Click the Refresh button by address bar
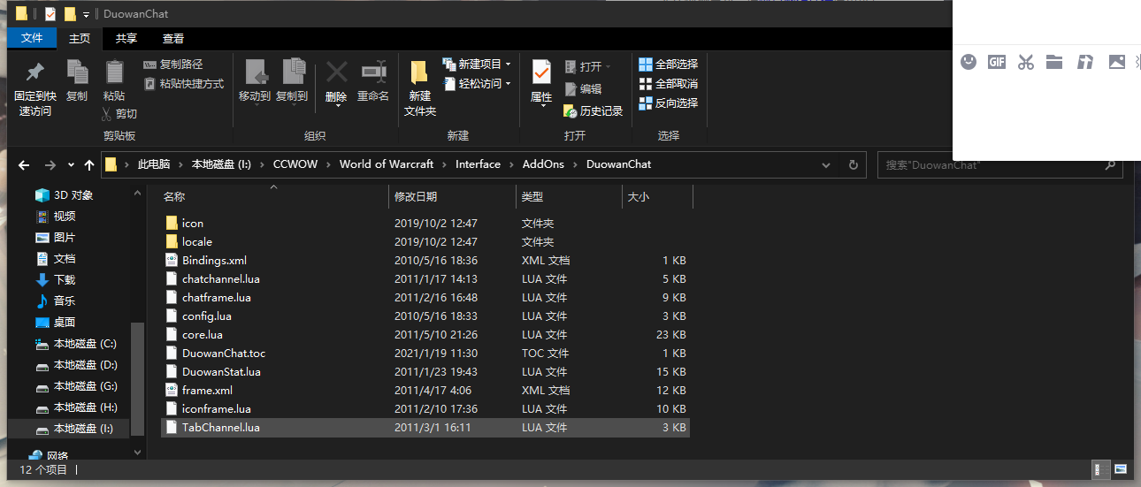 click(x=854, y=165)
